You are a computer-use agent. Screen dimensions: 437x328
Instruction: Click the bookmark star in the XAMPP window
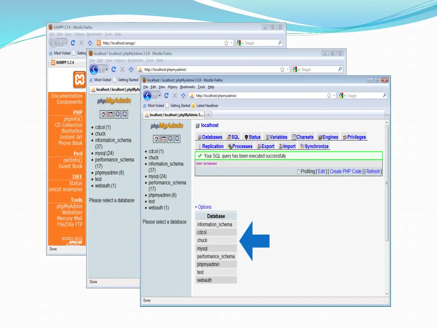(226, 43)
